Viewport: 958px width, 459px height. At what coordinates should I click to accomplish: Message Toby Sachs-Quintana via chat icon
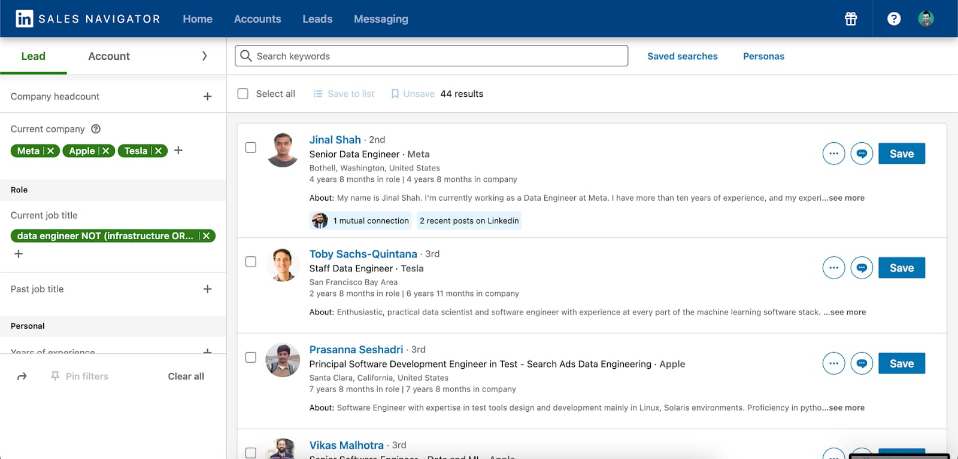(x=862, y=268)
